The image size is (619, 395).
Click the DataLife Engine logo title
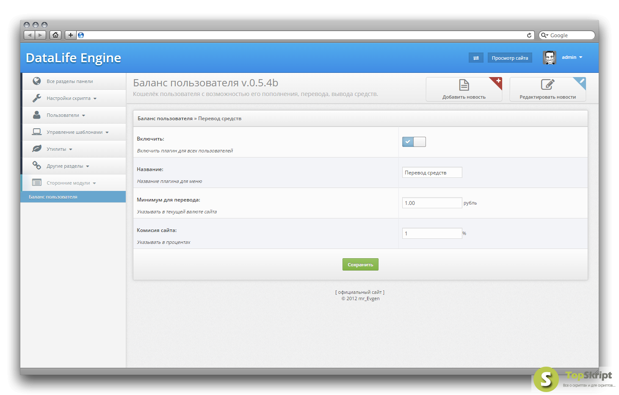73,58
